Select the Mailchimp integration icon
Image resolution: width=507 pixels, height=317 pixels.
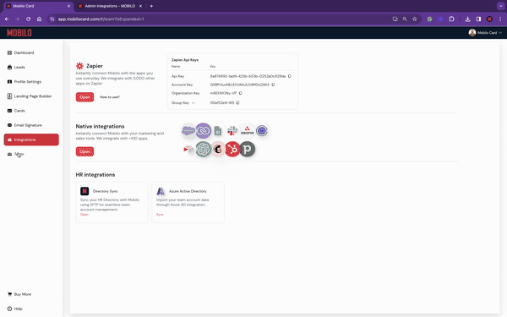(x=218, y=149)
